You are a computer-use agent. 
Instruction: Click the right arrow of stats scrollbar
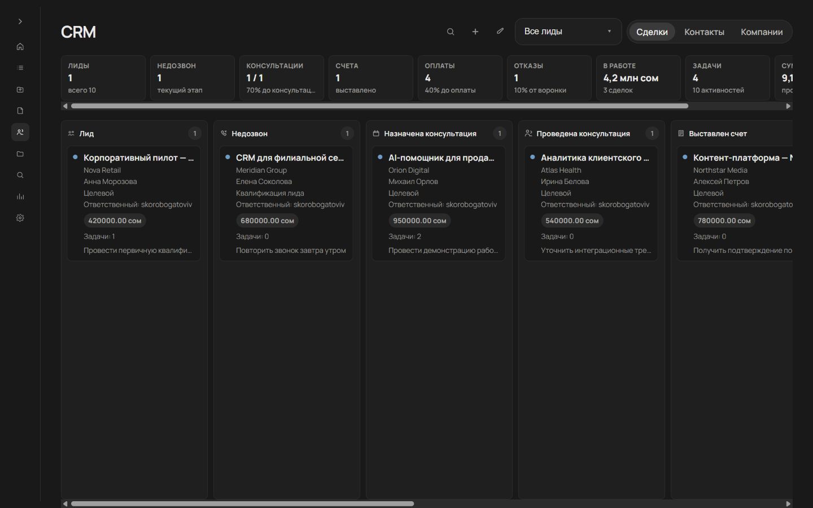pos(788,106)
